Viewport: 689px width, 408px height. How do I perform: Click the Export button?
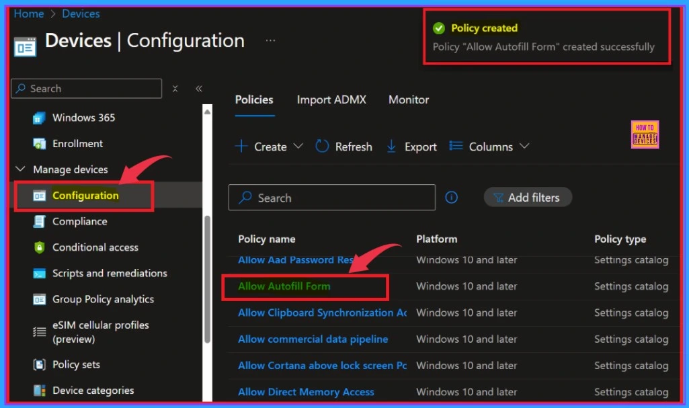coord(411,147)
